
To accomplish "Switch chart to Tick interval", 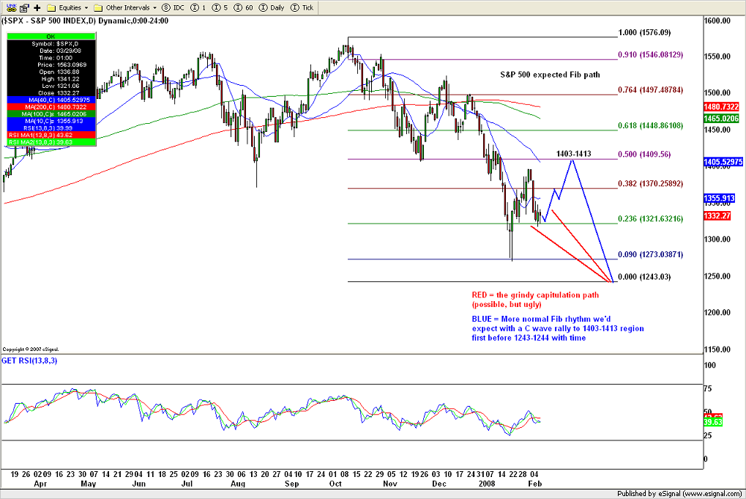I will tap(303, 7).
